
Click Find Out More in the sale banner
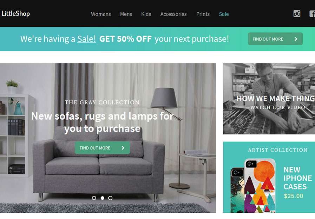pos(275,39)
